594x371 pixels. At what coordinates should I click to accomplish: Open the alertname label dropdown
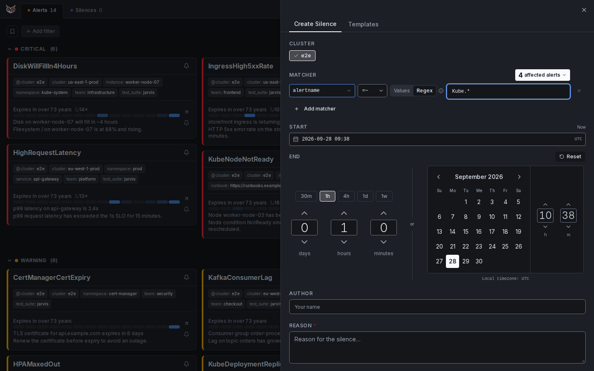[322, 91]
